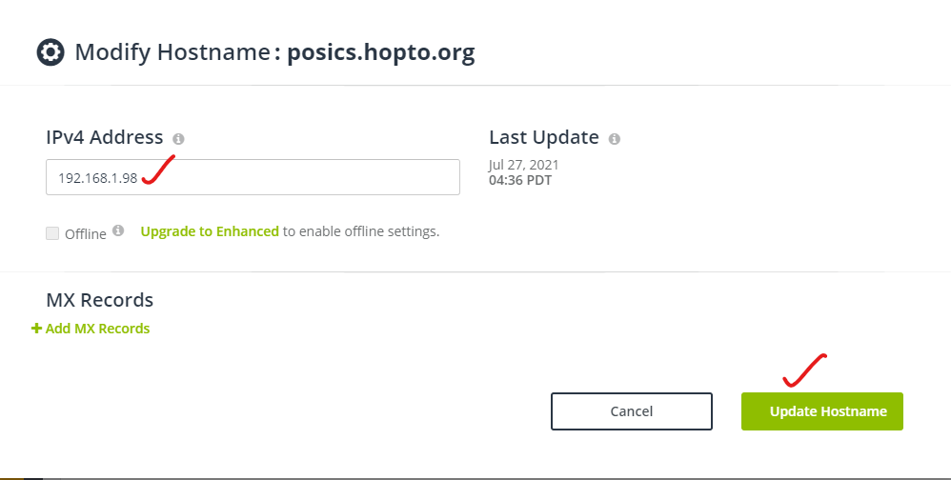
Task: Click the 04:36 PDT timestamp
Action: pyautogui.click(x=520, y=180)
